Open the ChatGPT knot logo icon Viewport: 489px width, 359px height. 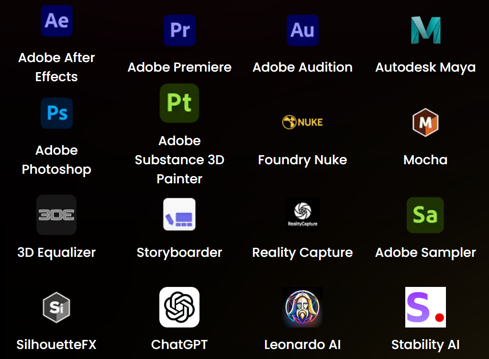[179, 307]
